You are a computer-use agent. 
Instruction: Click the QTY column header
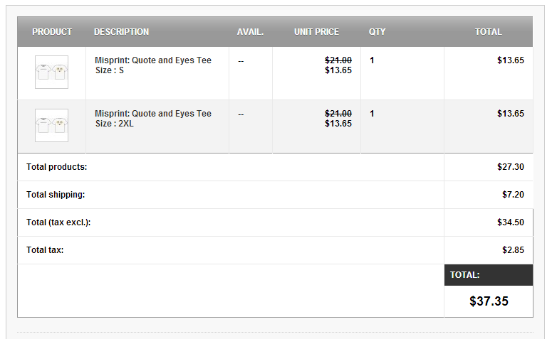(x=377, y=32)
